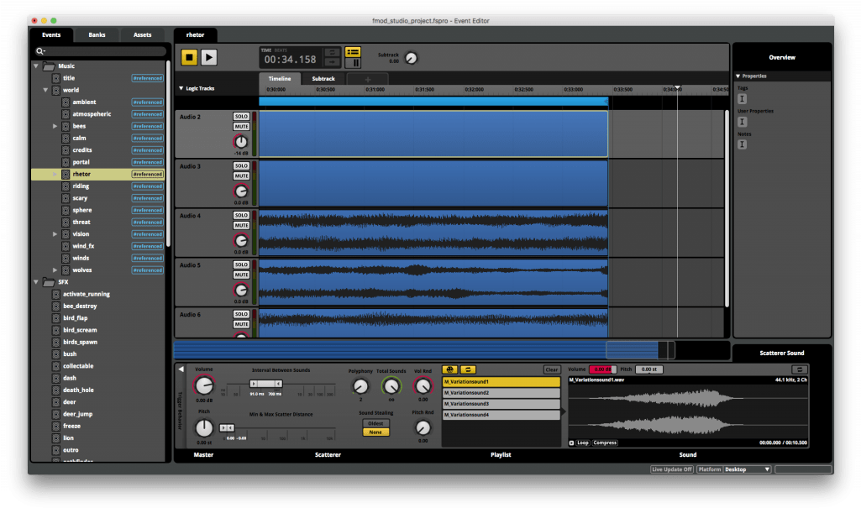Click the User Properties edit icon
Screen dimensions: 861x508
click(742, 122)
